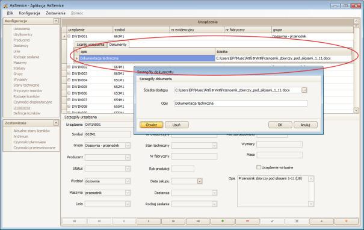Open the Konfiguracja menu

tap(29, 13)
